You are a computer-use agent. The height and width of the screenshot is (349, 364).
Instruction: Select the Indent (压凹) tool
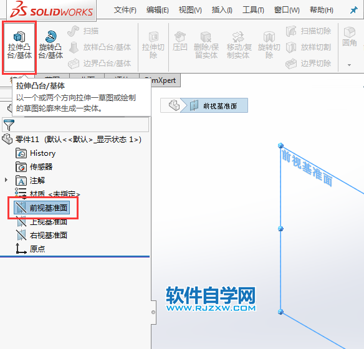click(180, 42)
